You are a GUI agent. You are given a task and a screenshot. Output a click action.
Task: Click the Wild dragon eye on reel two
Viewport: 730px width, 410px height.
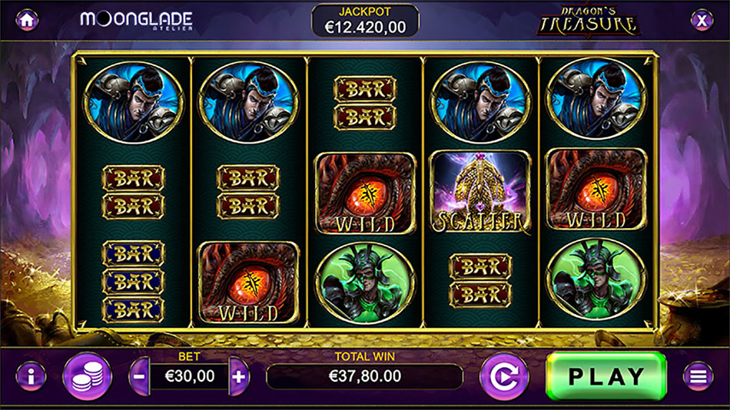[249, 282]
